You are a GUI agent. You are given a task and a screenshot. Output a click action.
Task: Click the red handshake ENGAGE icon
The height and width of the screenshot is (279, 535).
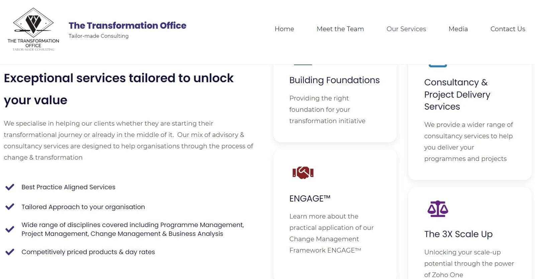pos(303,173)
